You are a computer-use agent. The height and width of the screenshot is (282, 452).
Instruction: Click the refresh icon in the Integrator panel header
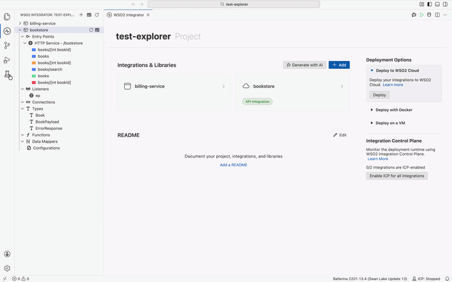pyautogui.click(x=97, y=15)
